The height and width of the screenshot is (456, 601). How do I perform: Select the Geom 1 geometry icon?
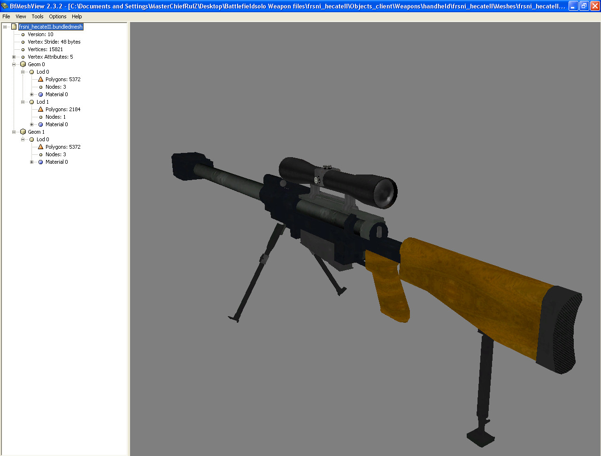coord(23,132)
